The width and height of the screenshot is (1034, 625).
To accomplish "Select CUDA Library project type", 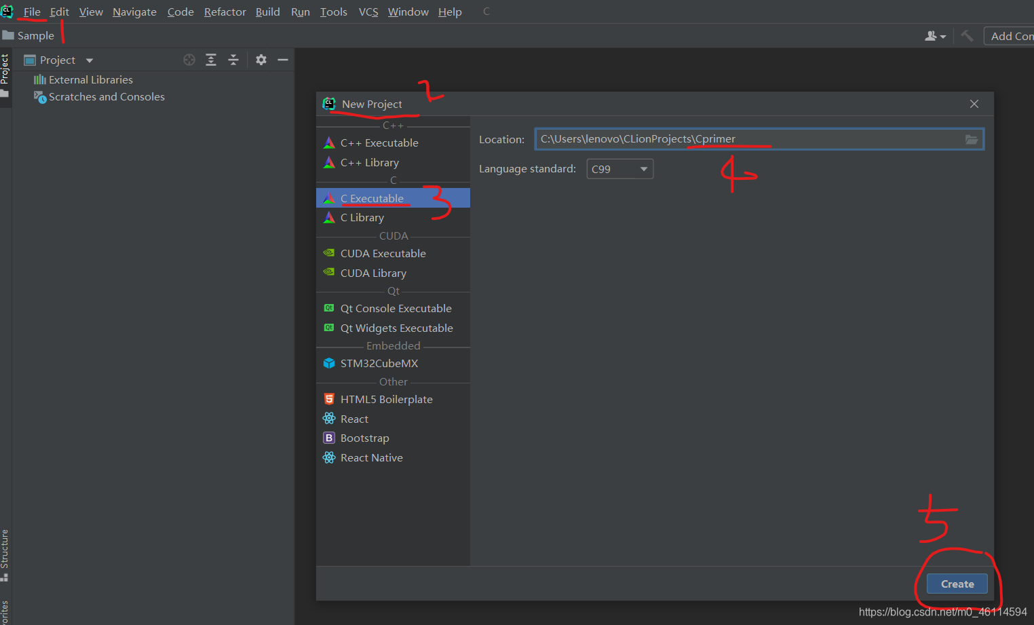I will pyautogui.click(x=393, y=273).
